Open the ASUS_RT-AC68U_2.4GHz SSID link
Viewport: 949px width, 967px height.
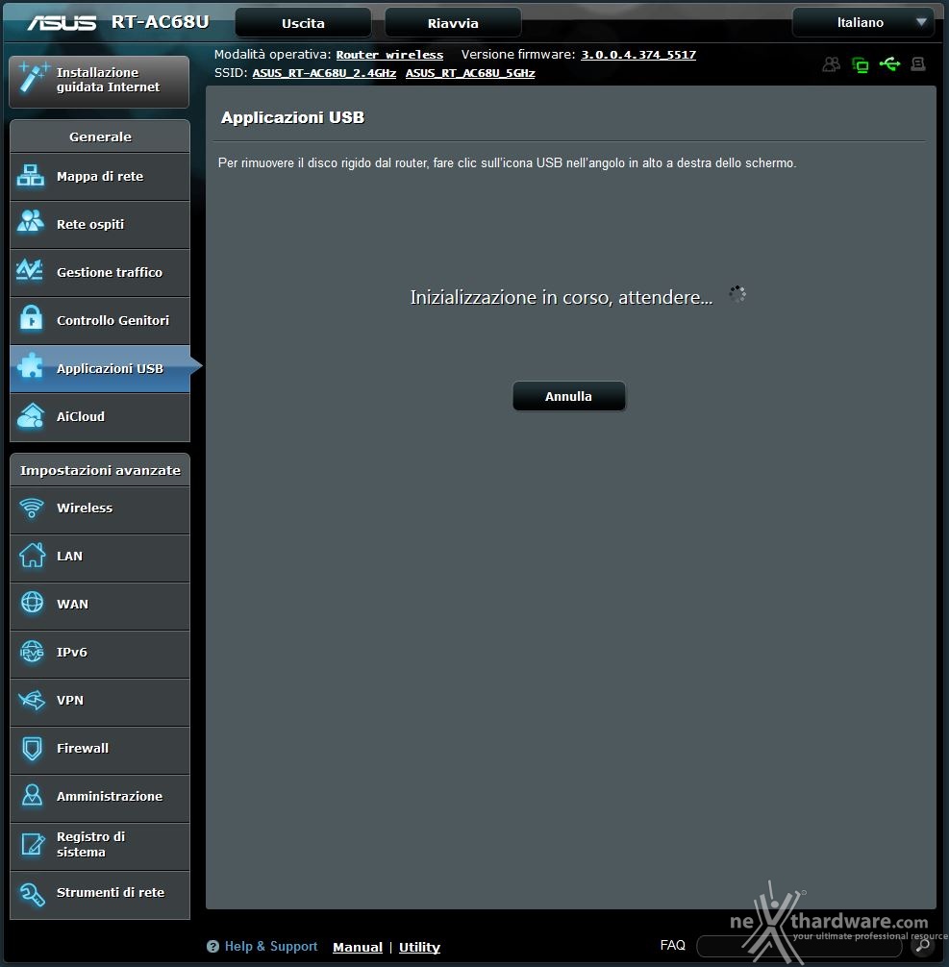click(x=324, y=73)
